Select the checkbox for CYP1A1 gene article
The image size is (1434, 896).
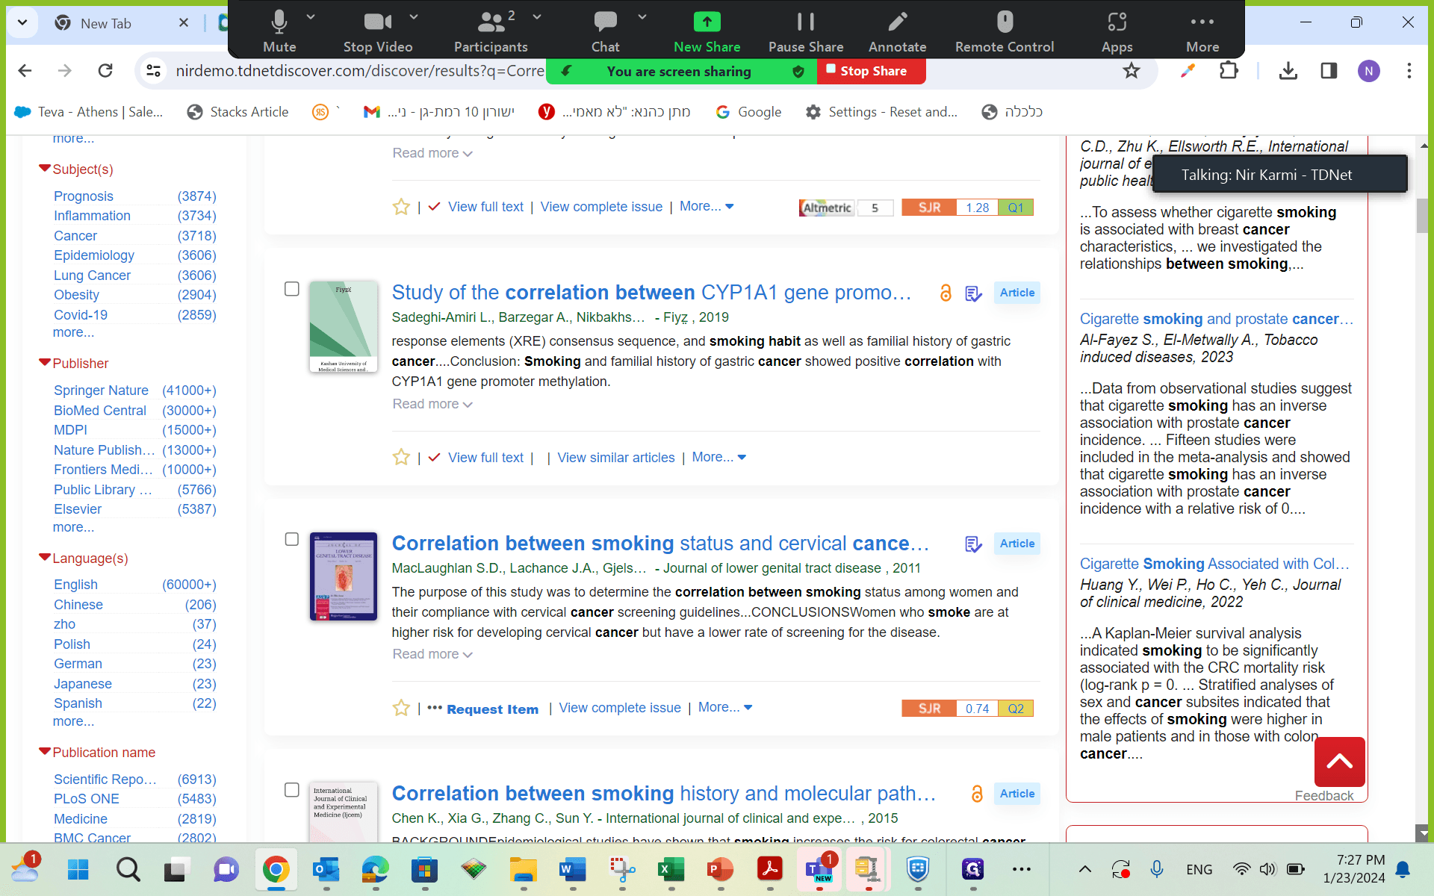[292, 289]
